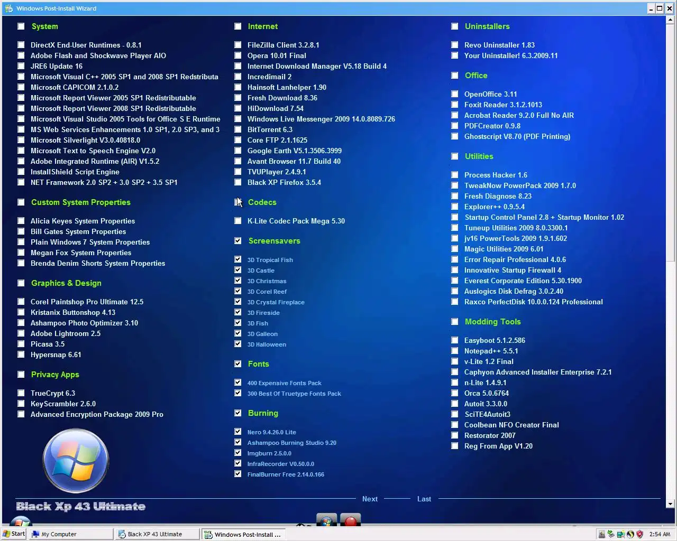Select the Windows Post-Install taskbar button
The width and height of the screenshot is (677, 541).
pos(244,534)
